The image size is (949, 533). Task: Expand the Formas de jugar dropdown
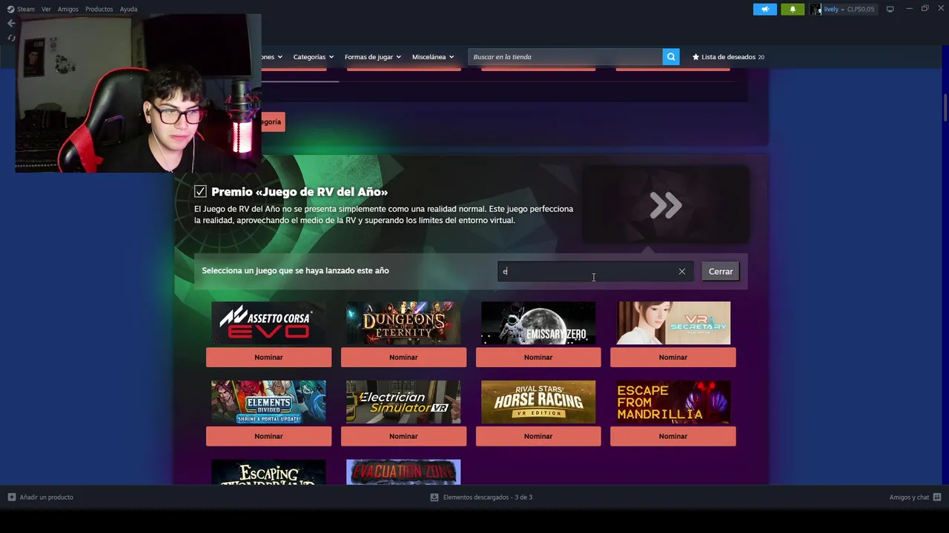point(373,57)
